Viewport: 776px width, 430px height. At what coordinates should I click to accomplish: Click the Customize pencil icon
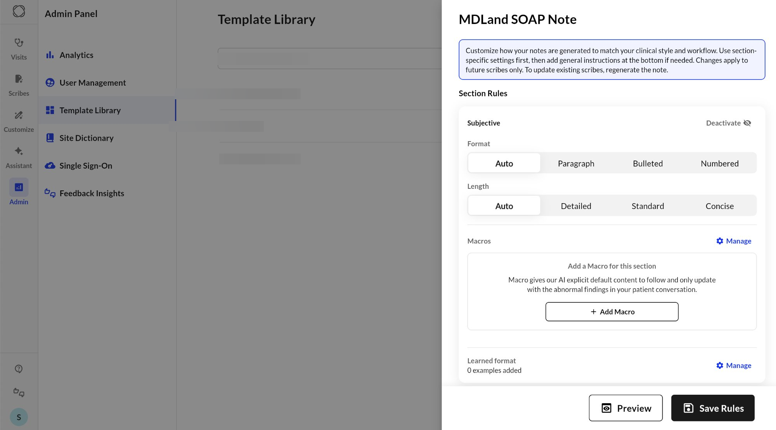coord(19,115)
